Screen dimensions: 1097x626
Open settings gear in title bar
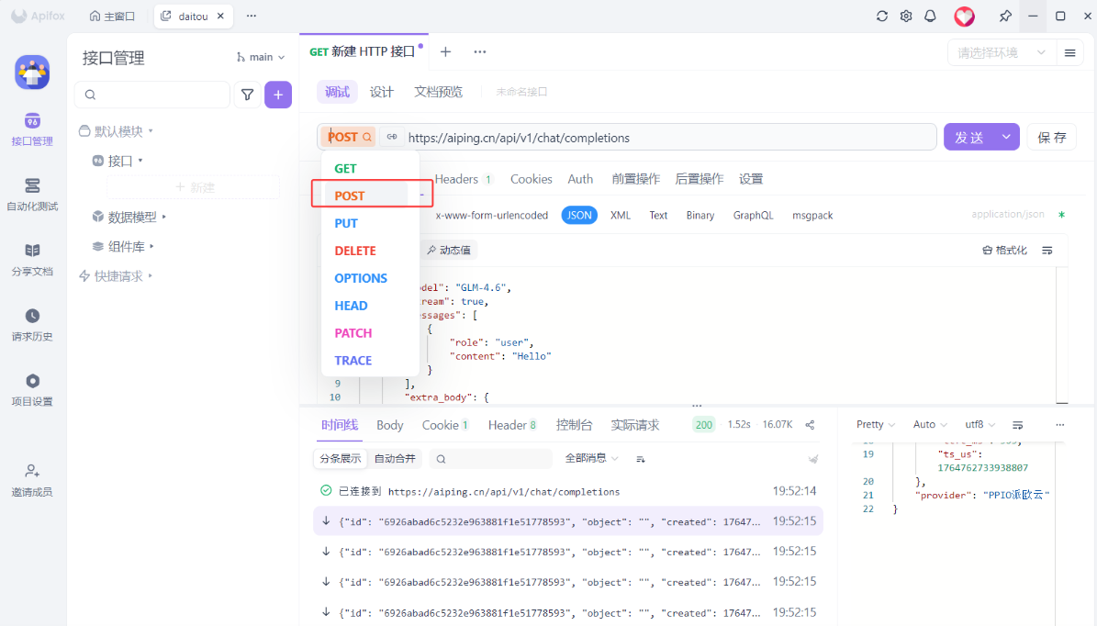click(906, 16)
